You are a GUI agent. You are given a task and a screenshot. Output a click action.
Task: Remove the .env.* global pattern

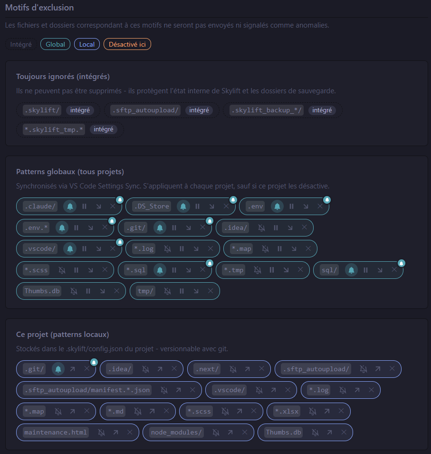[x=105, y=228]
